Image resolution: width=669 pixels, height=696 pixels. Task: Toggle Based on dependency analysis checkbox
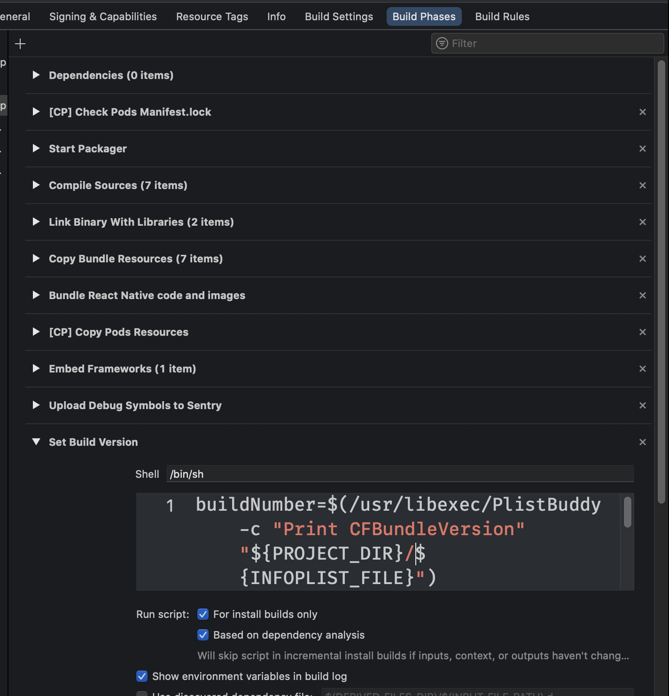203,635
